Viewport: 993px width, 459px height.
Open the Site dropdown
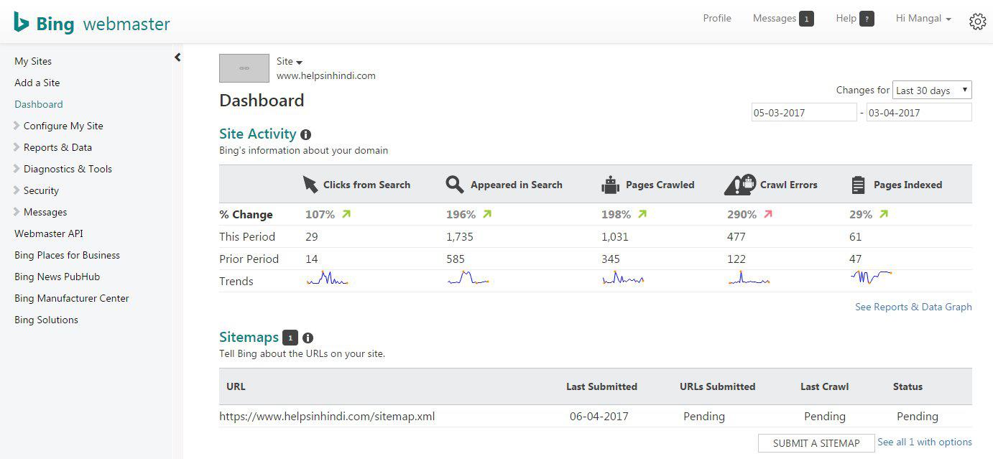(x=290, y=62)
